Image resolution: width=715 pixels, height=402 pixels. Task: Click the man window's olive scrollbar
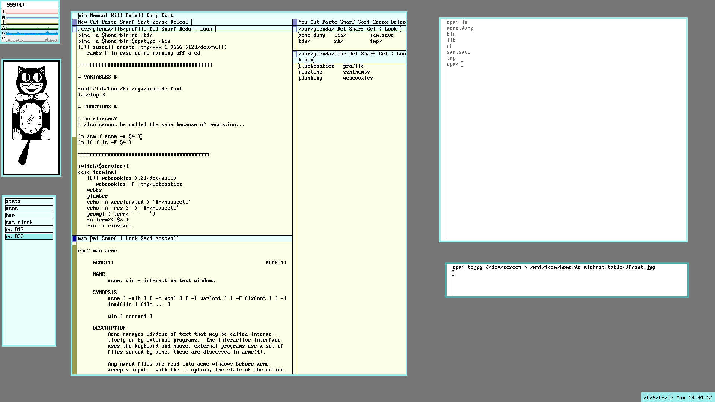74,309
